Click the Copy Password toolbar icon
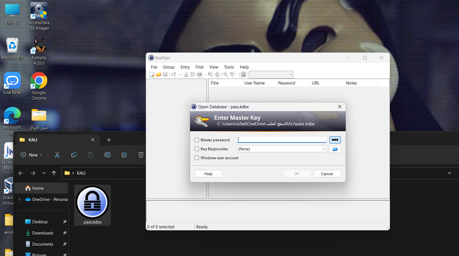This screenshot has height=256, width=459. pyautogui.click(x=193, y=74)
